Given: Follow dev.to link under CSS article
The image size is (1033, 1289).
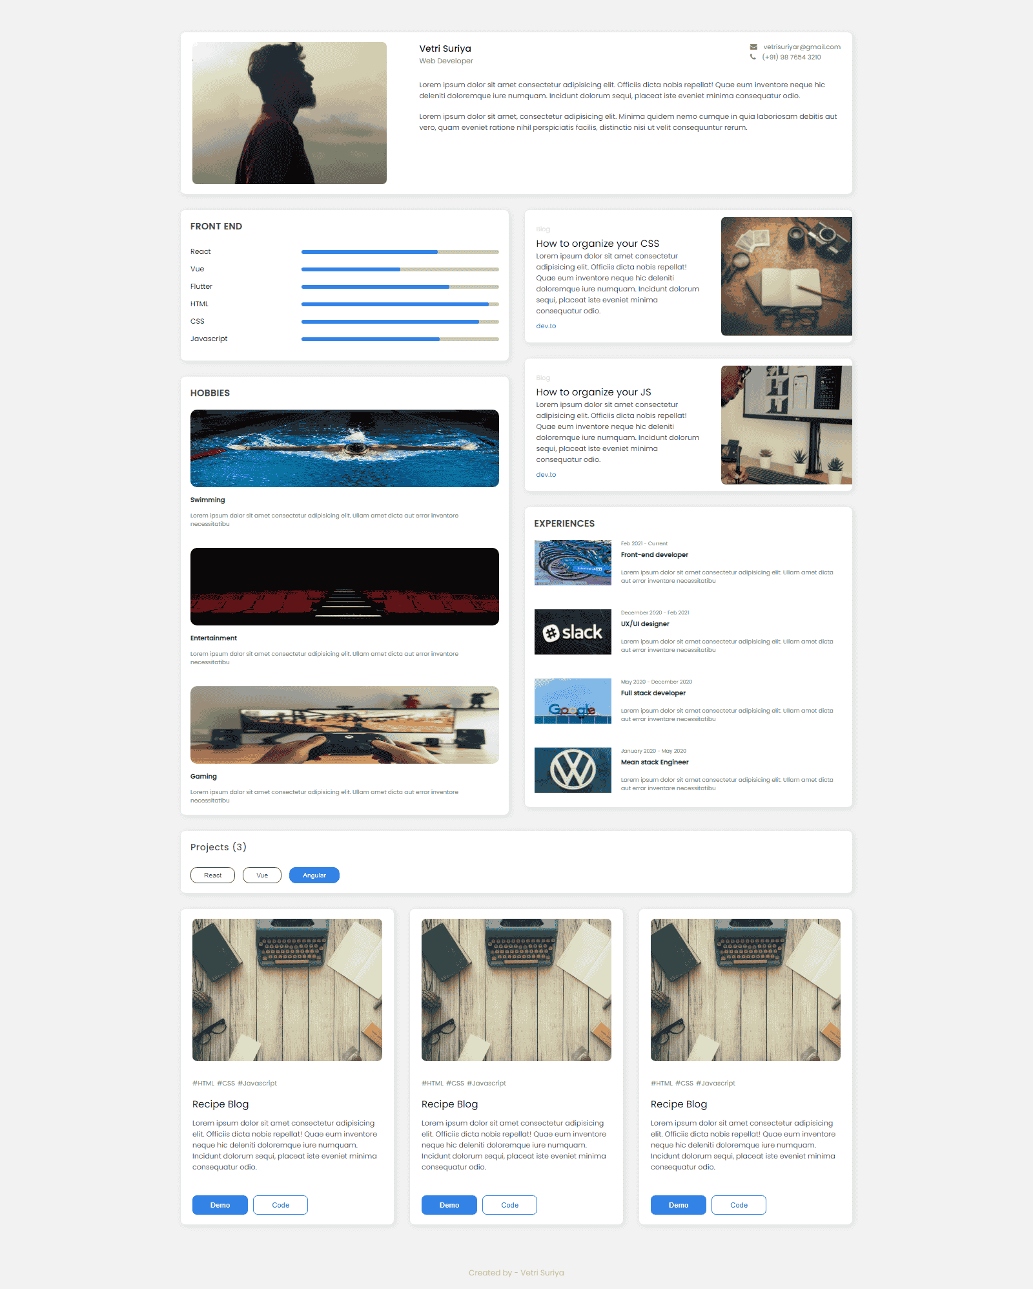Looking at the screenshot, I should pyautogui.click(x=546, y=326).
